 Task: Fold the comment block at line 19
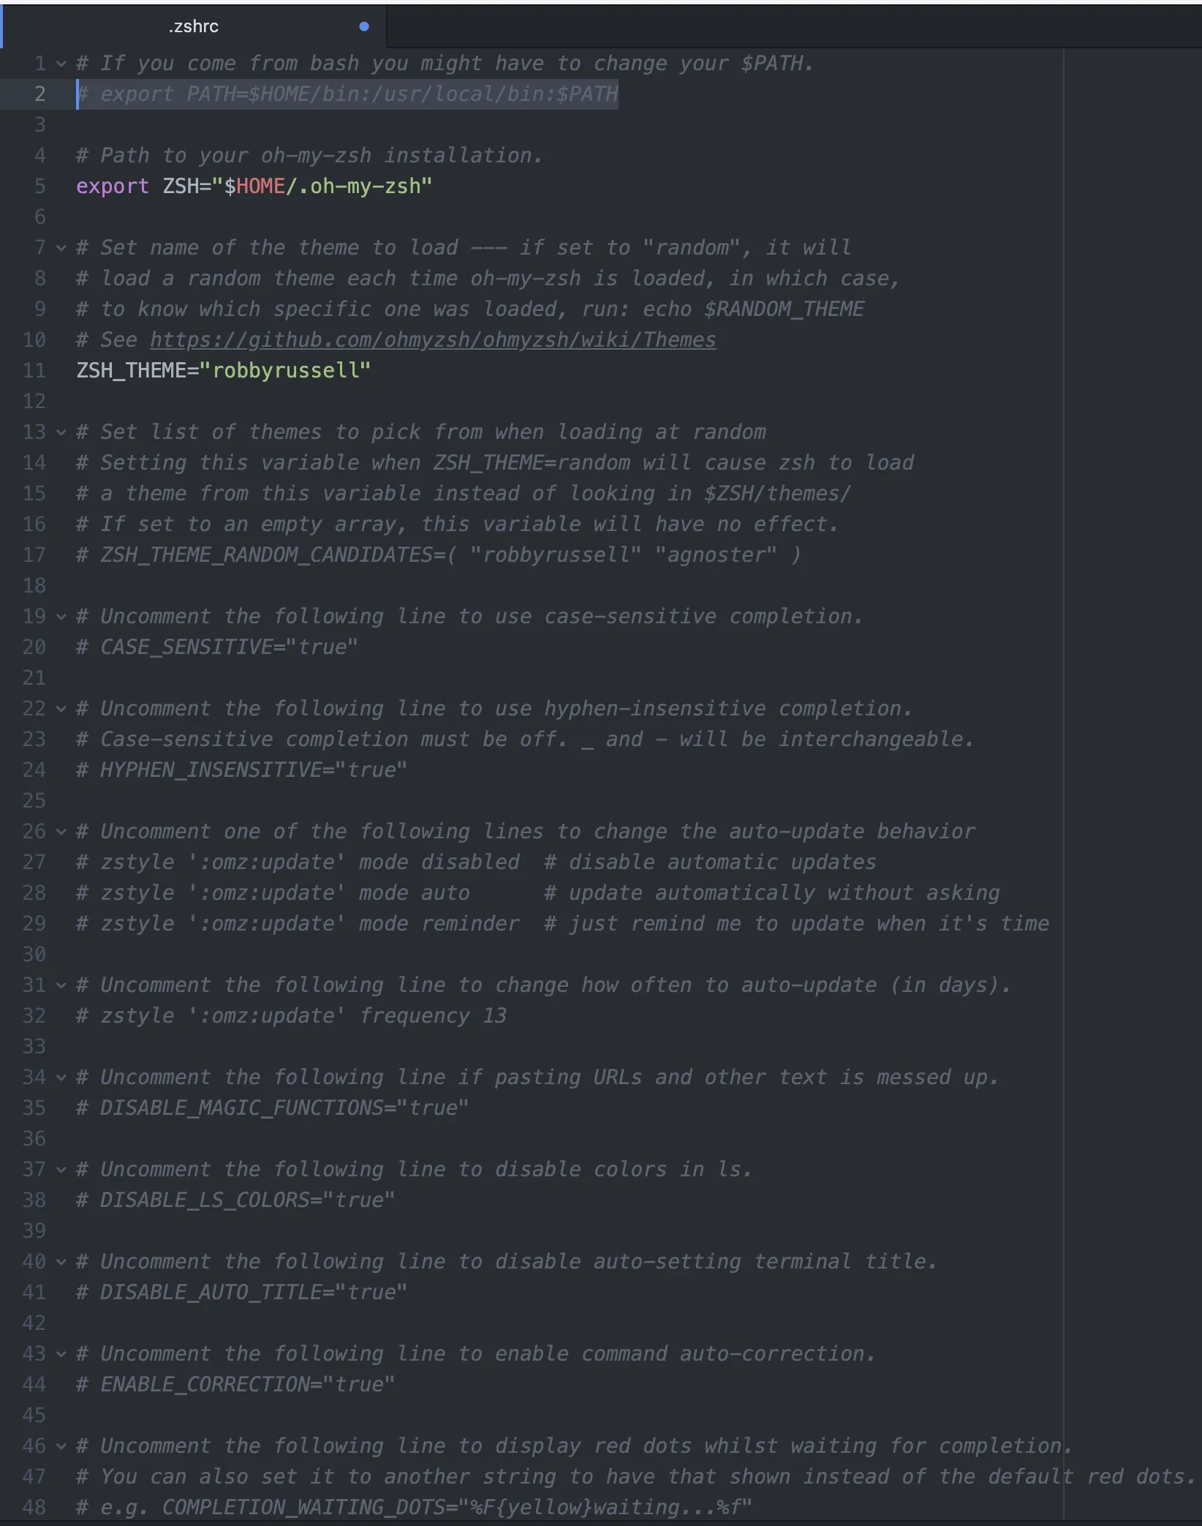[61, 617]
